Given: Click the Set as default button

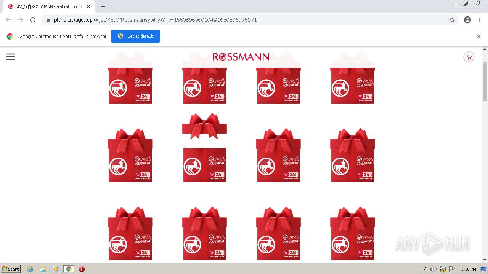Looking at the screenshot, I should click(135, 36).
